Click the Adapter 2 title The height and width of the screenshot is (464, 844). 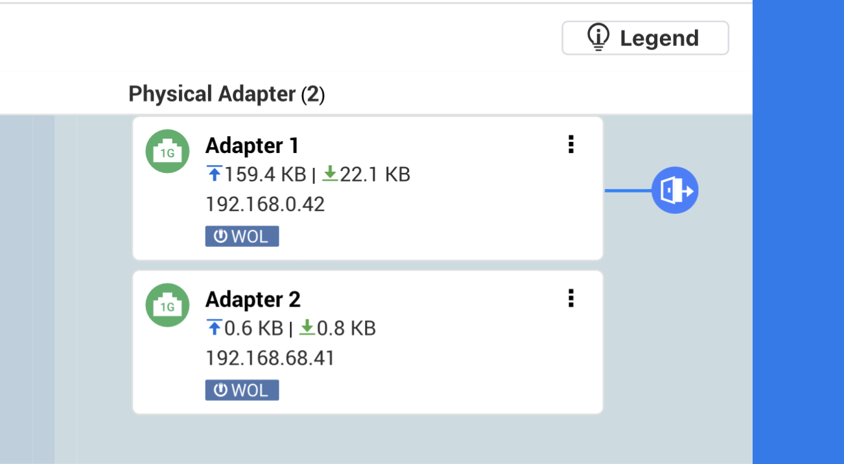pyautogui.click(x=253, y=299)
